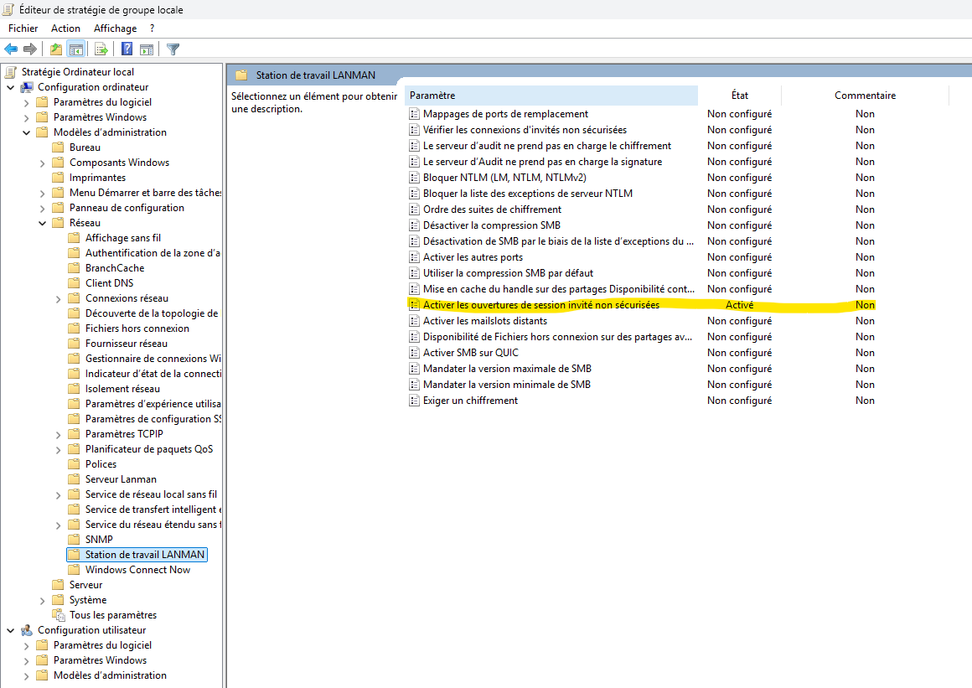Click the folder icon next to BranchCache
This screenshot has width=972, height=688.
pos(74,268)
